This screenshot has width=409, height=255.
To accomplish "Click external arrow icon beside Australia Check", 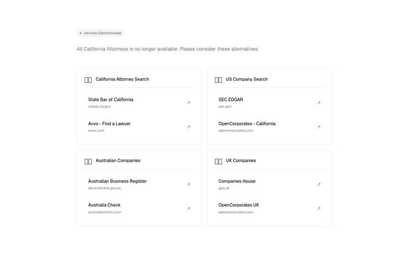I will point(189,209).
